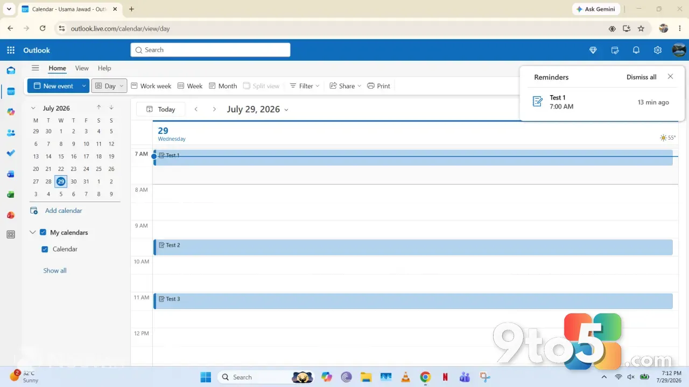Switch to the Home ribbon tab

[57, 68]
